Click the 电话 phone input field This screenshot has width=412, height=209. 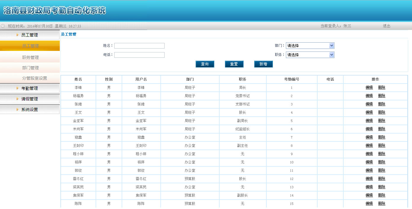139,55
